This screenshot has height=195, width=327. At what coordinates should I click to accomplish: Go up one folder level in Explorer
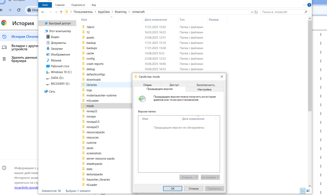tap(61, 12)
